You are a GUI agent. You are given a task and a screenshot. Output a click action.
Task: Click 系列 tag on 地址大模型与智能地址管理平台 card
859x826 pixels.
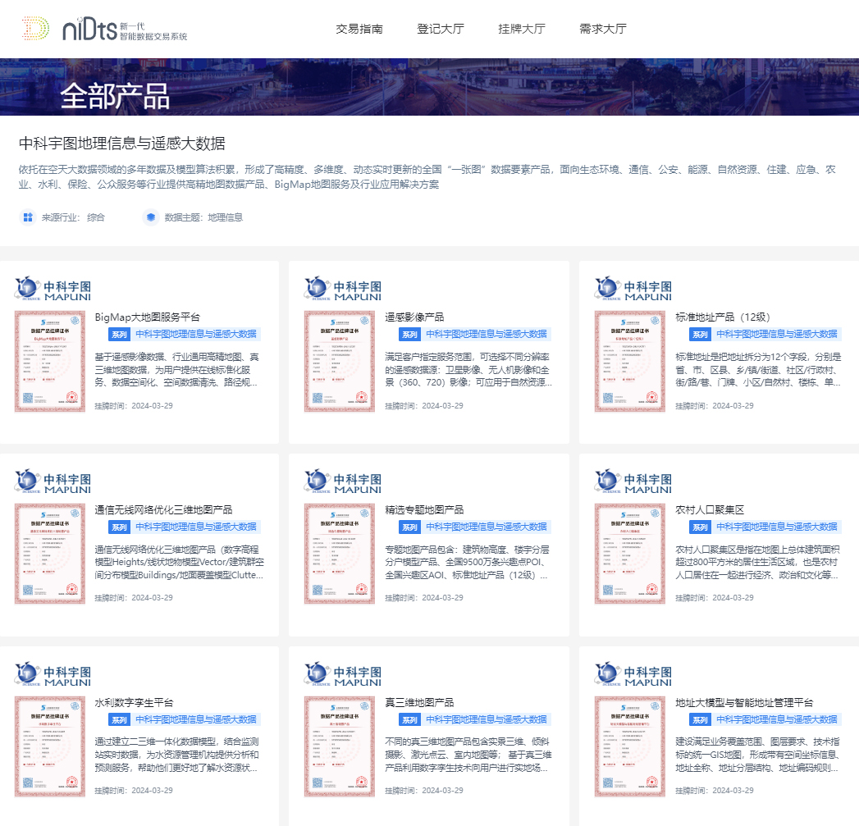[700, 719]
